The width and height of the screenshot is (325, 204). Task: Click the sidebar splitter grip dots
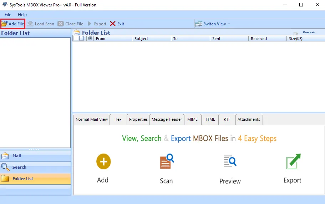tap(34, 149)
